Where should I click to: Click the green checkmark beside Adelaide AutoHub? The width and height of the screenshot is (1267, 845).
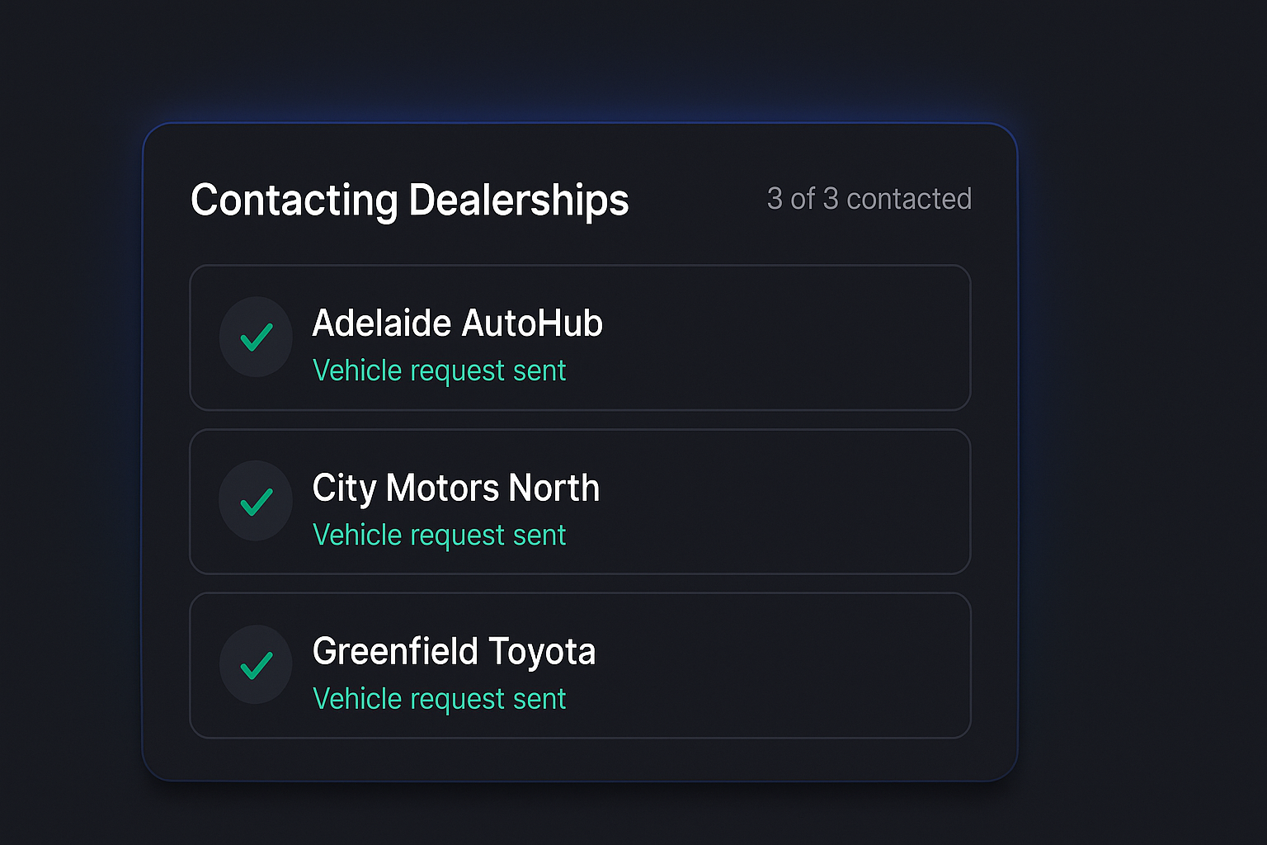click(256, 337)
